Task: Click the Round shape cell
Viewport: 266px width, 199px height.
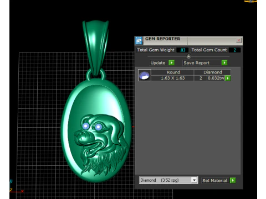Action: click(172, 72)
